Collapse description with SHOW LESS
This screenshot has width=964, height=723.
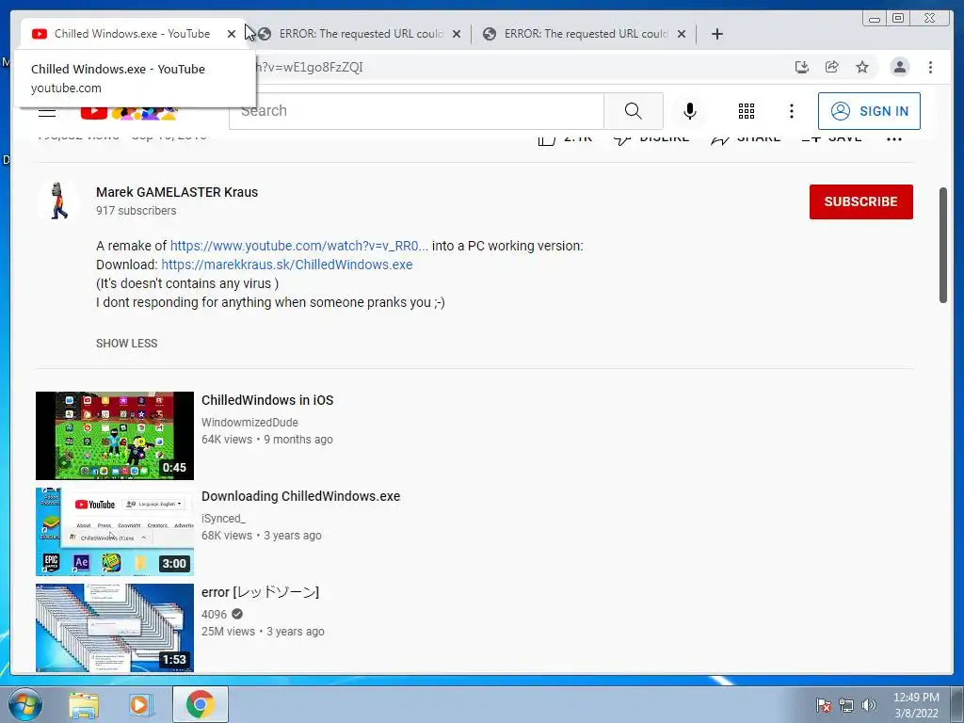tap(127, 343)
